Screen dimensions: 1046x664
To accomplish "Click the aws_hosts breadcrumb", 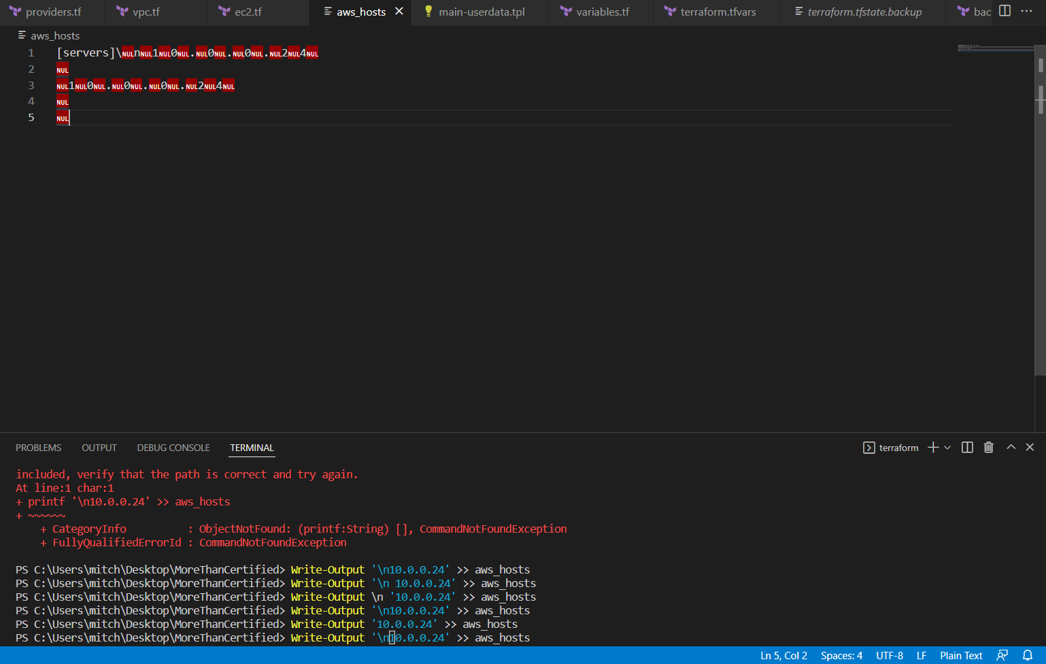I will click(55, 36).
